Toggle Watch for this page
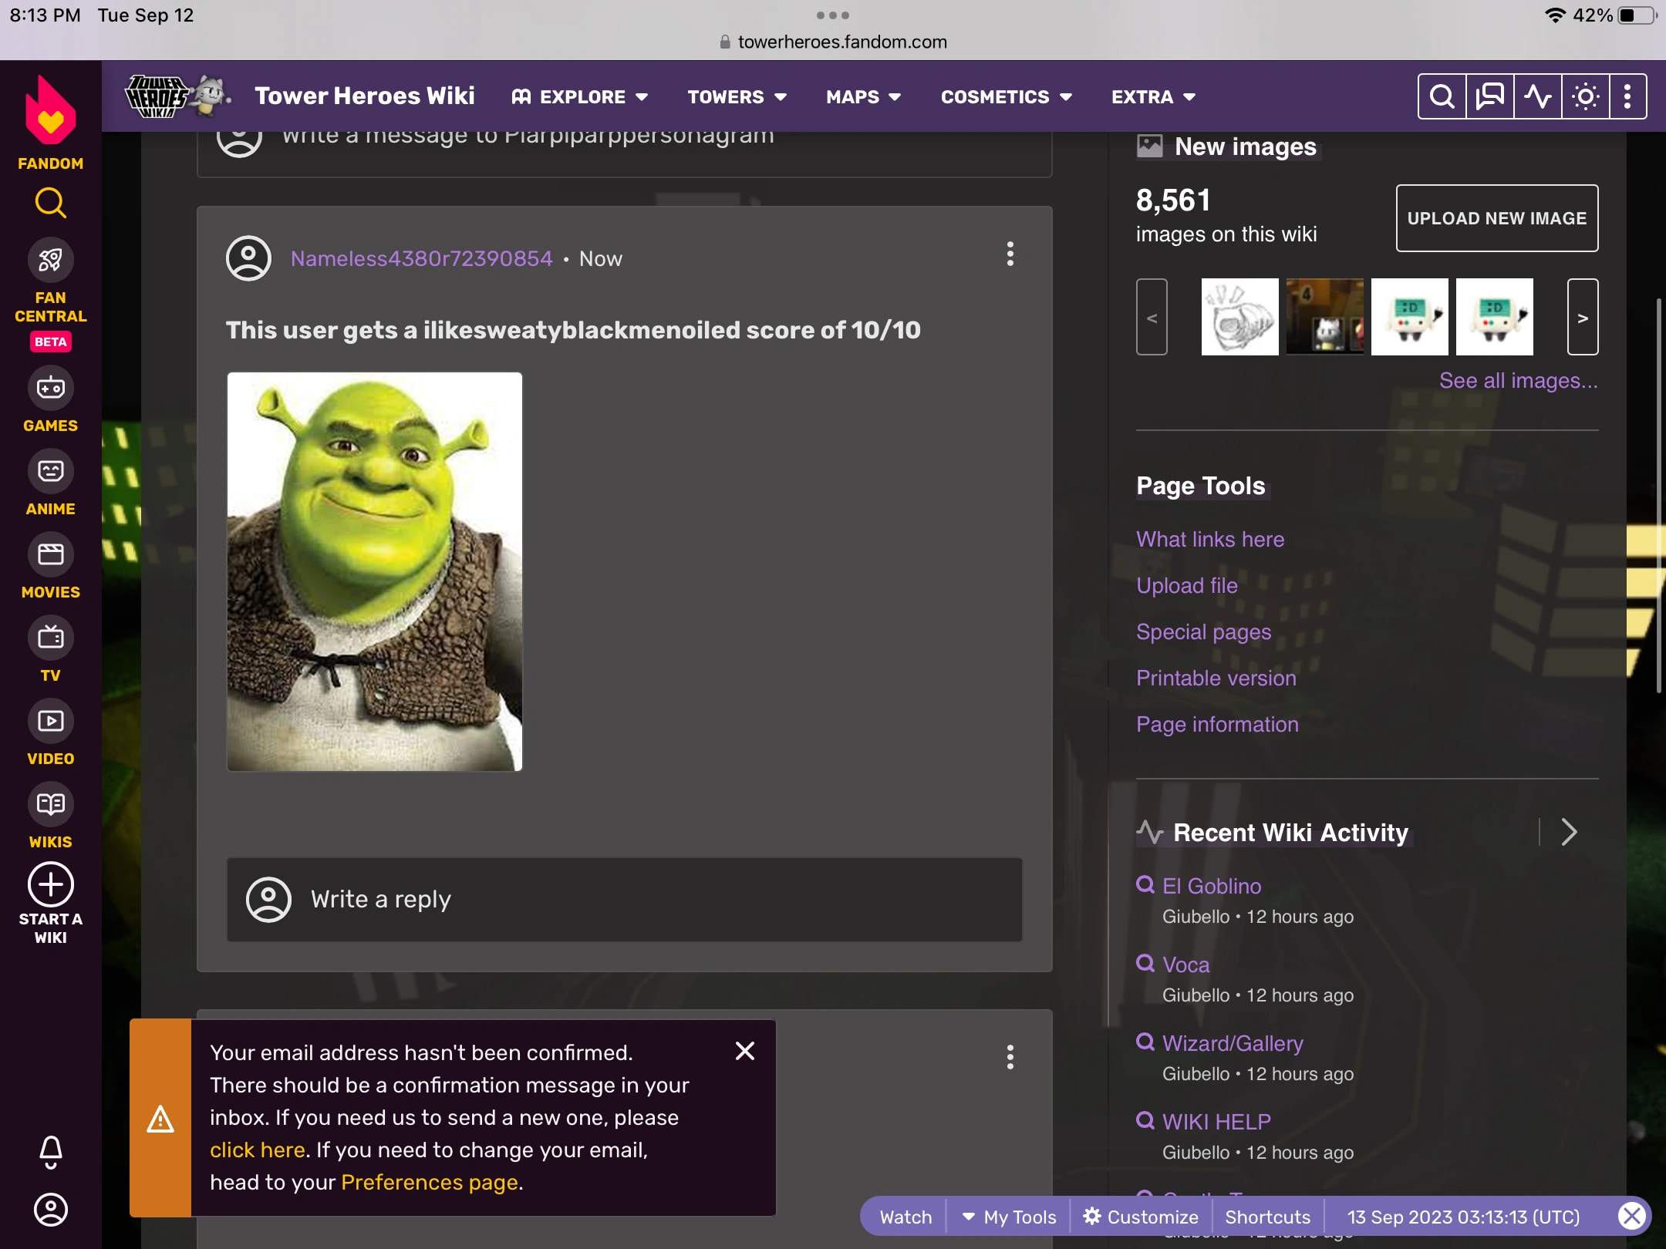The image size is (1666, 1249). point(906,1217)
